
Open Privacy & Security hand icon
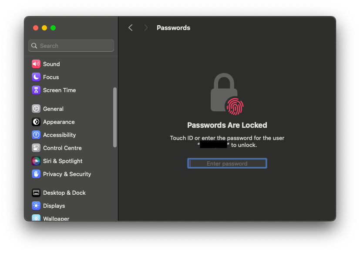pos(36,174)
